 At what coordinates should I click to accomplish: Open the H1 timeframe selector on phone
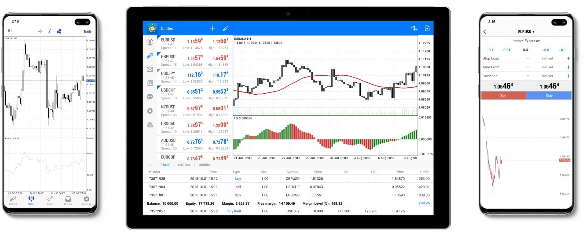coord(10,31)
